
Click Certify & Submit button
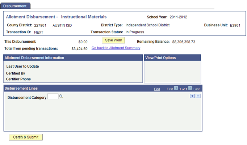26,137
